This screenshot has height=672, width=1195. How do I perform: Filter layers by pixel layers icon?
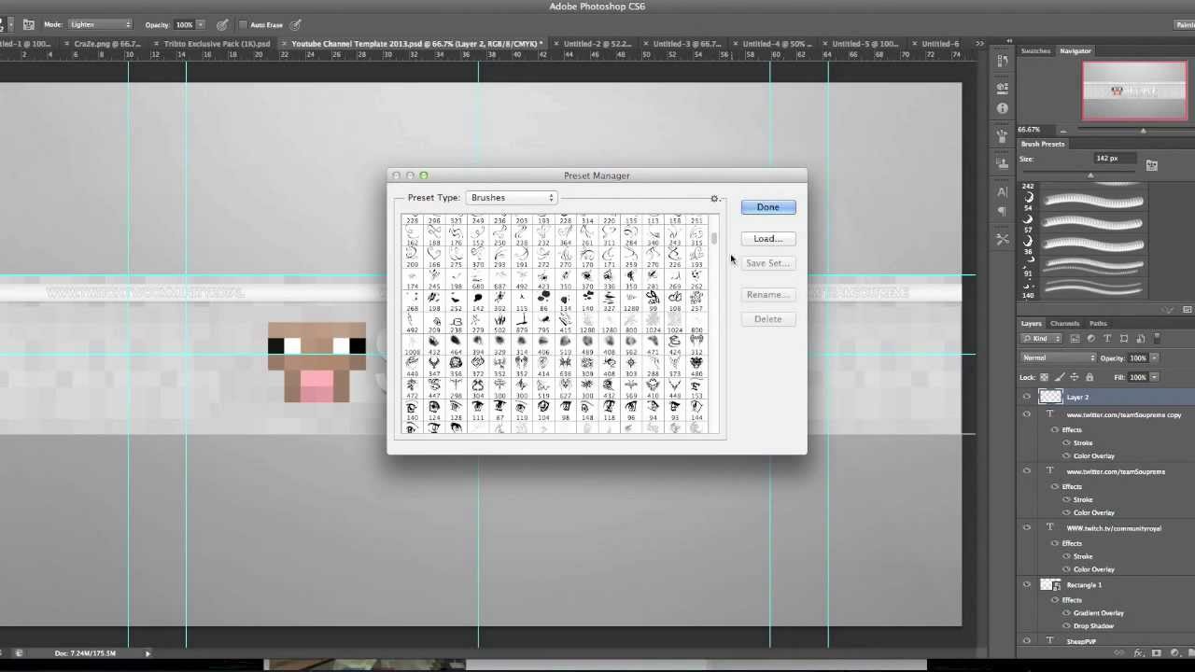point(1075,338)
